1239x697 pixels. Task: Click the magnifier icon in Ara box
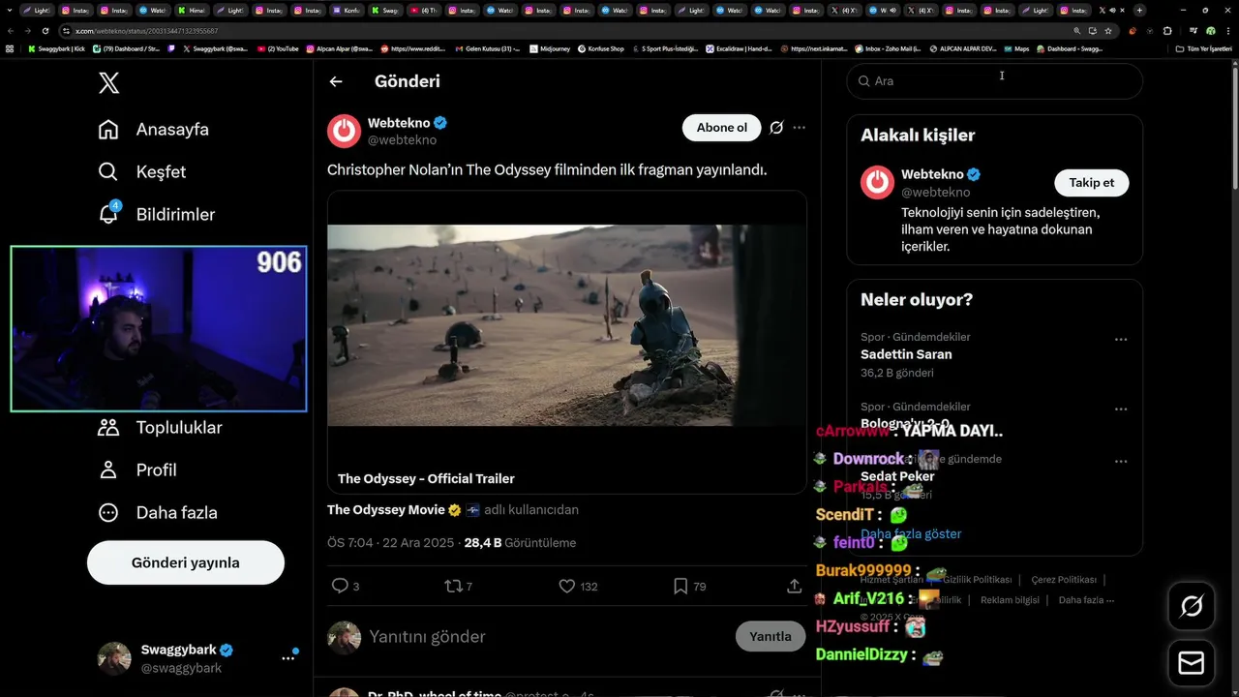[863, 81]
